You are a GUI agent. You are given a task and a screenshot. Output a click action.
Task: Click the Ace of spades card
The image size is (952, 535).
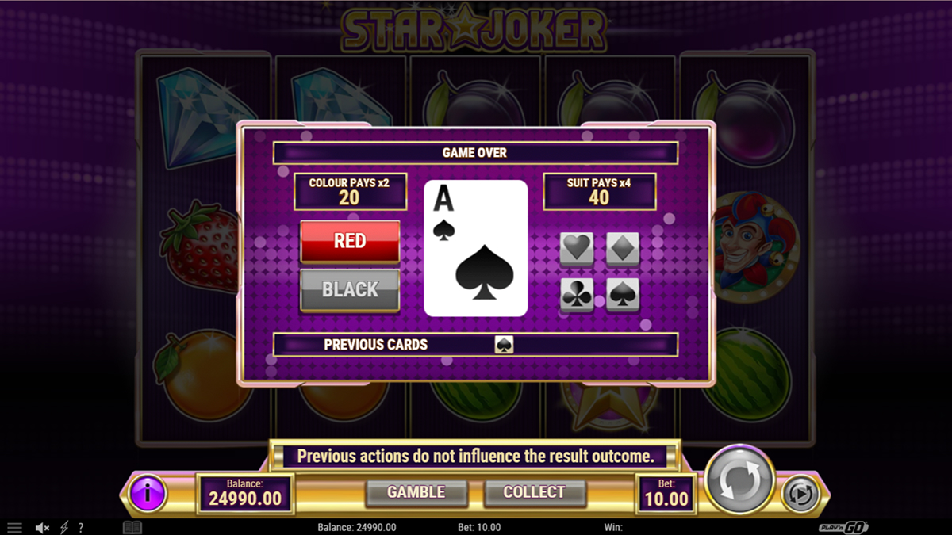pyautogui.click(x=476, y=248)
